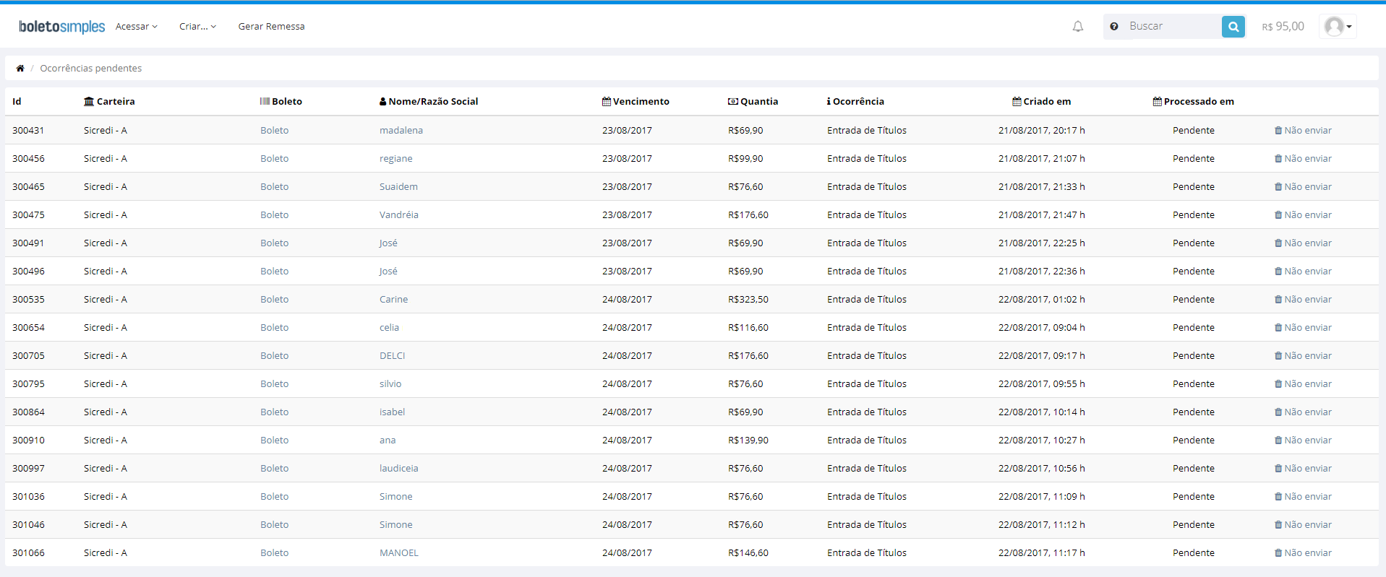Click Ocorrências pendentes breadcrumb
This screenshot has width=1386, height=577.
[x=91, y=69]
